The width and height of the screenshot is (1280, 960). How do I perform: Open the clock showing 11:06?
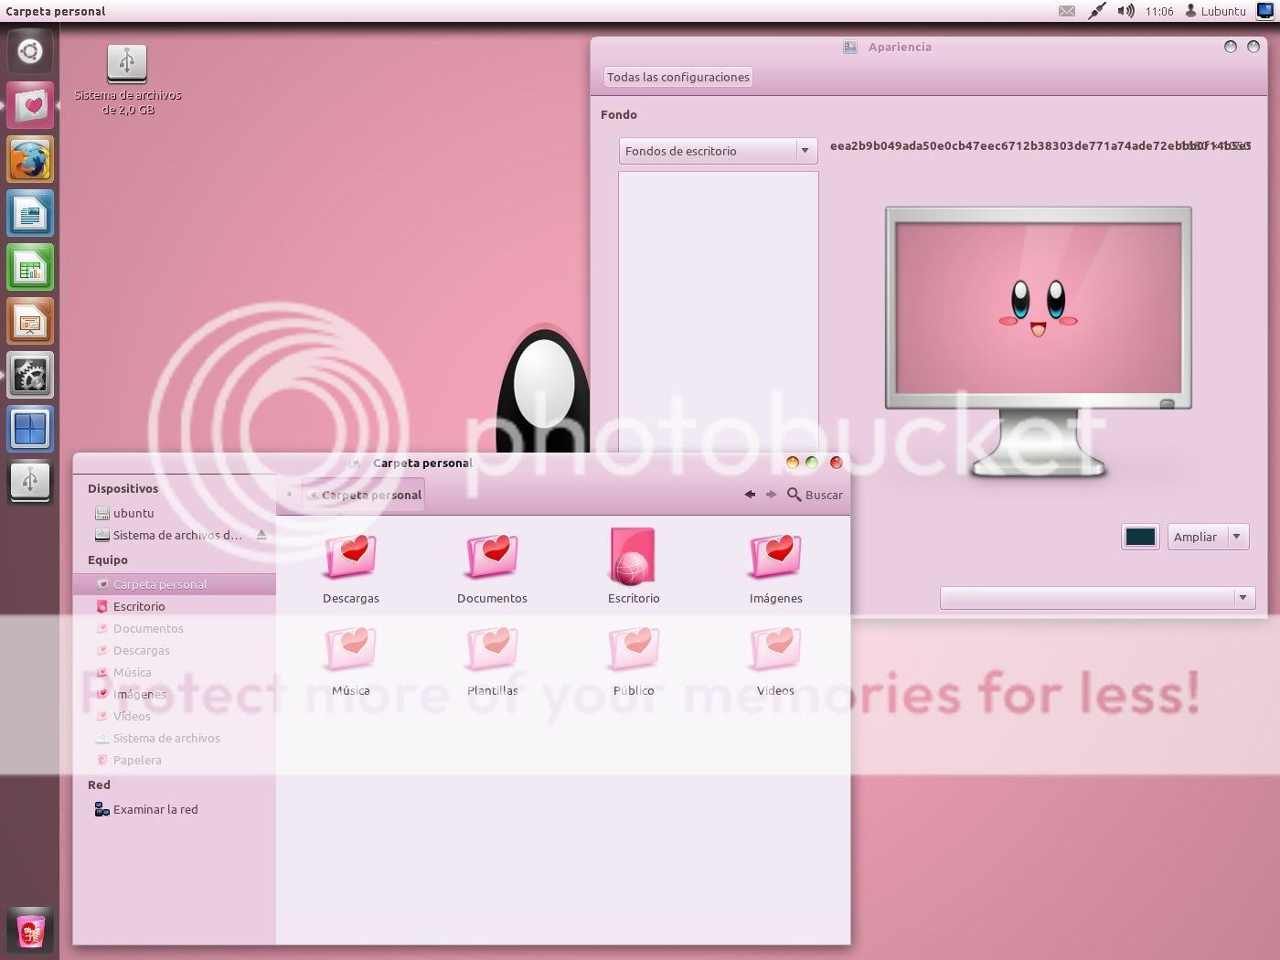1159,11
